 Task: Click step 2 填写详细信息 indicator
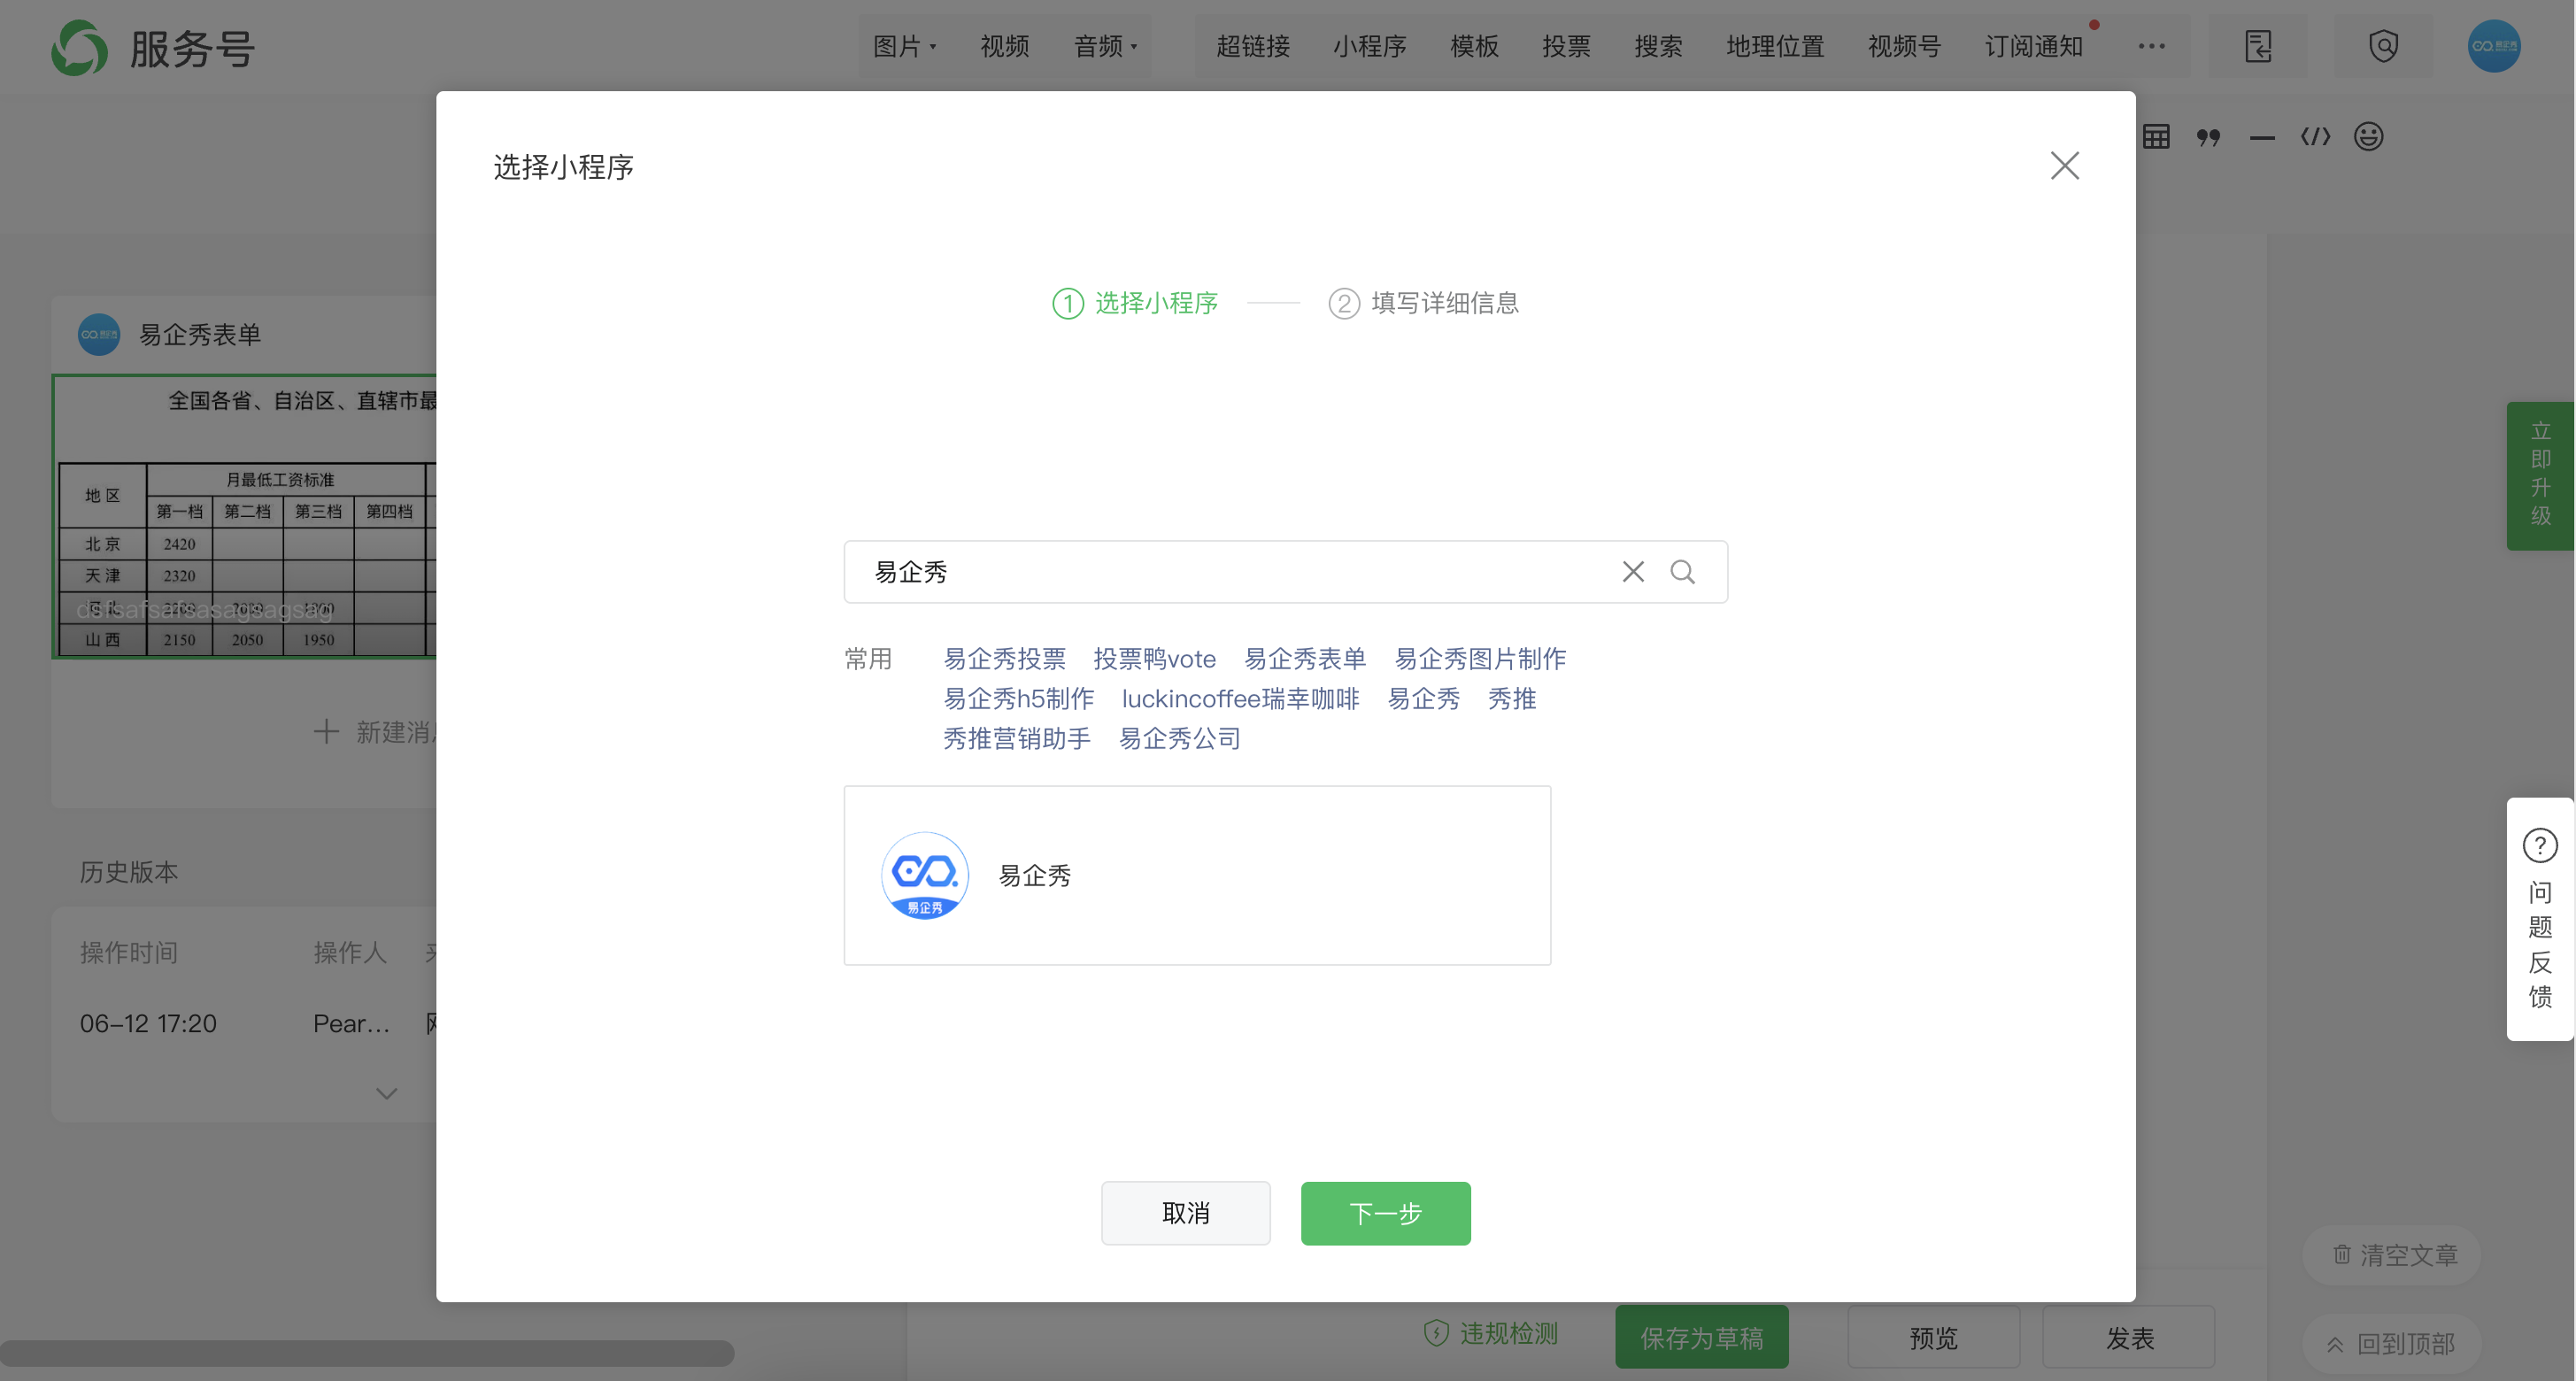1424,303
